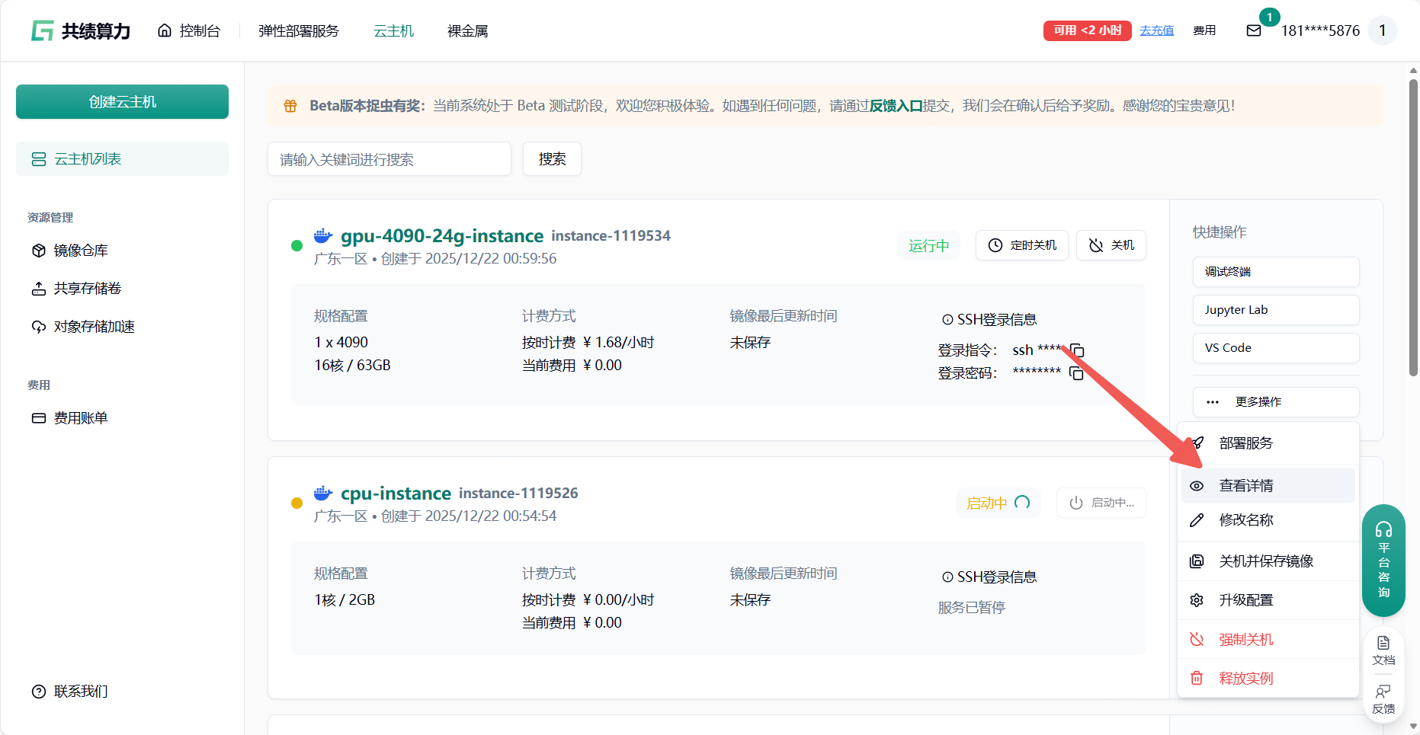
Task: Open the feedback icon at bottom right
Action: click(x=1383, y=698)
